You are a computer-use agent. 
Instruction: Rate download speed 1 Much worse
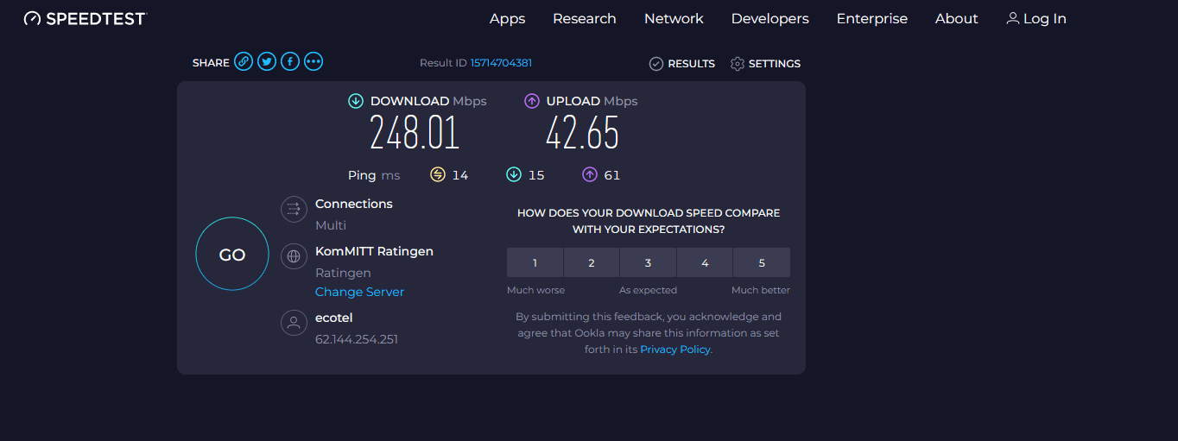pyautogui.click(x=535, y=262)
